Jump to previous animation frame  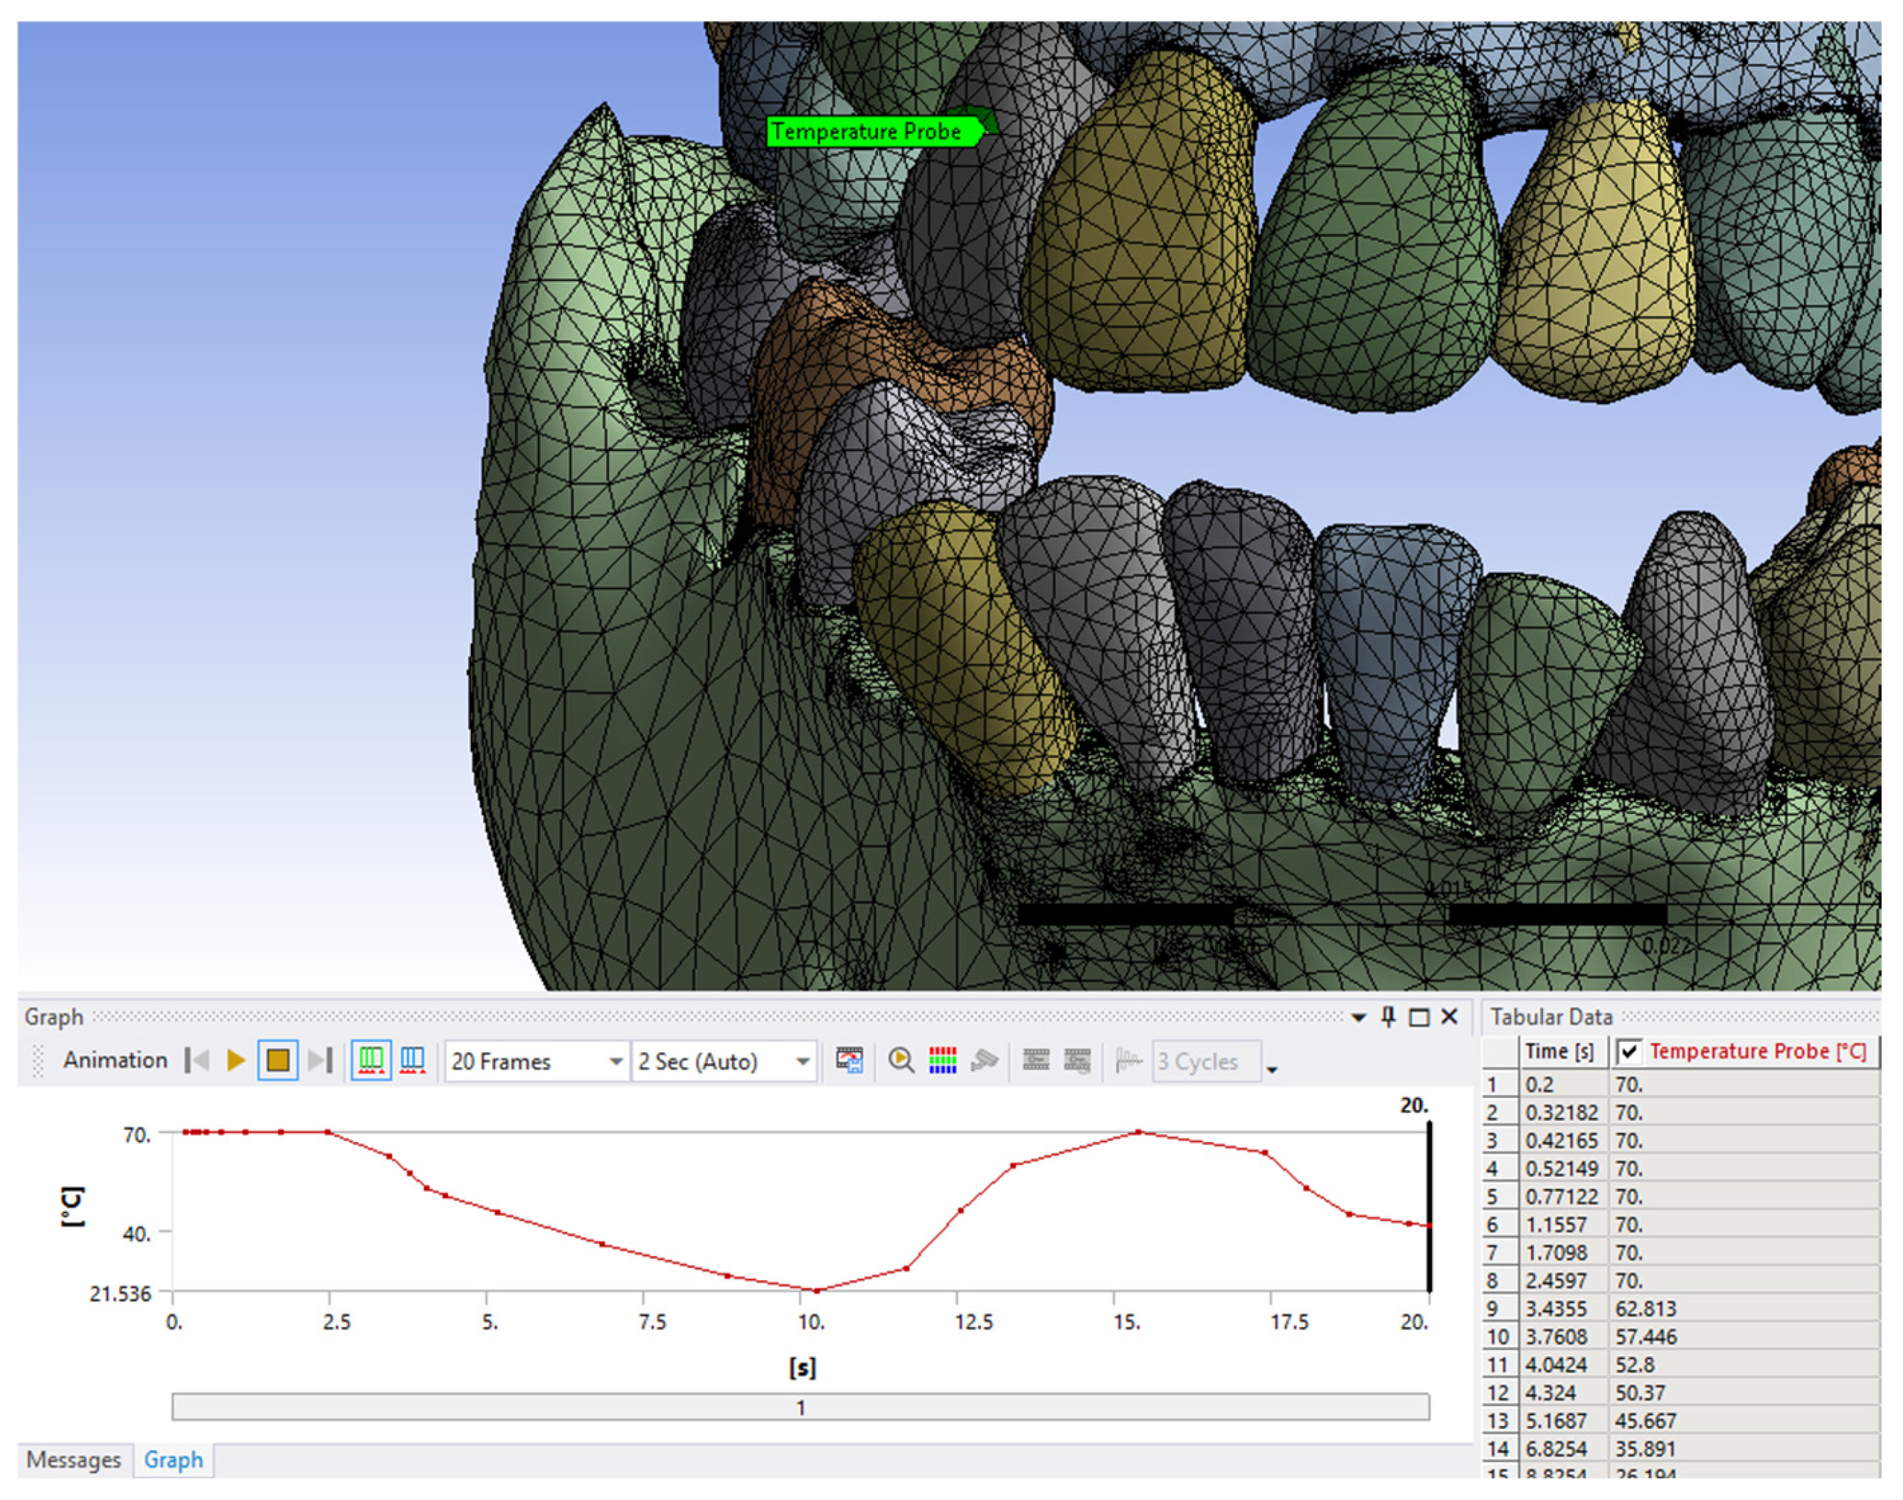[x=198, y=1061]
